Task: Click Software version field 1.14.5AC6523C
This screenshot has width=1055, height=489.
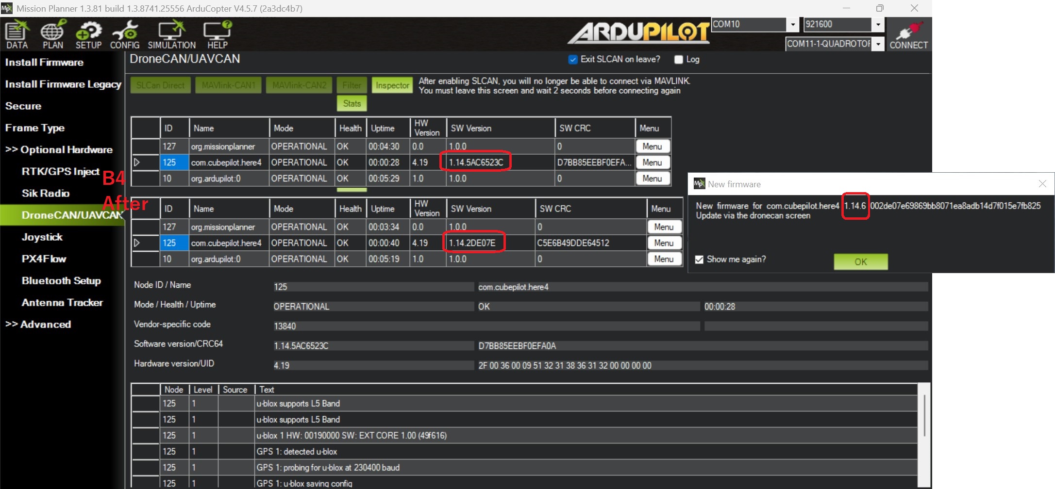Action: [373, 346]
